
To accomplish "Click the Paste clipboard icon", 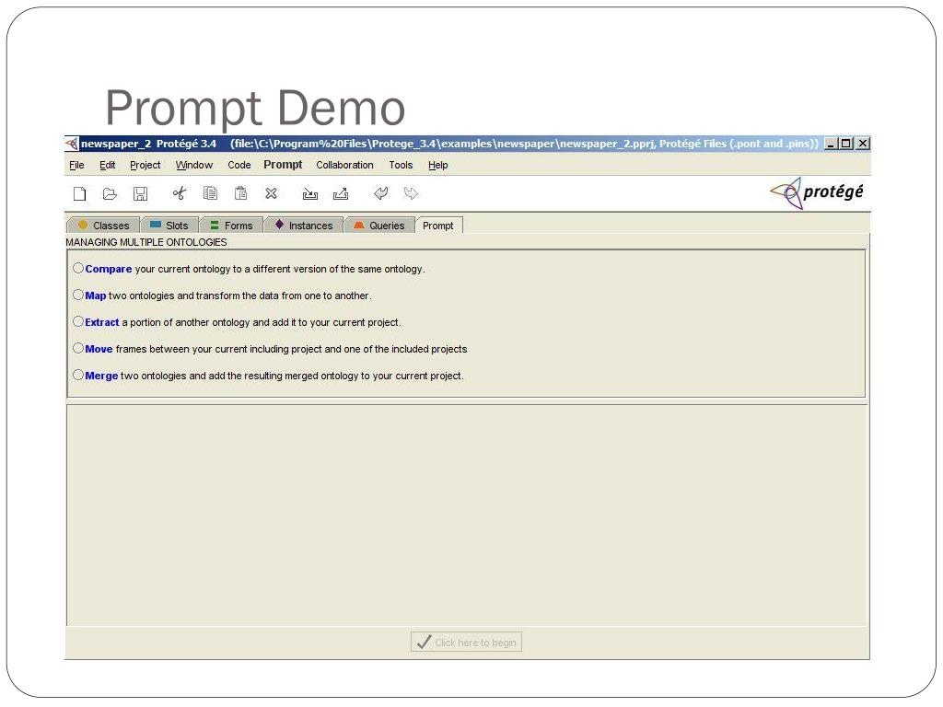I will click(x=240, y=193).
